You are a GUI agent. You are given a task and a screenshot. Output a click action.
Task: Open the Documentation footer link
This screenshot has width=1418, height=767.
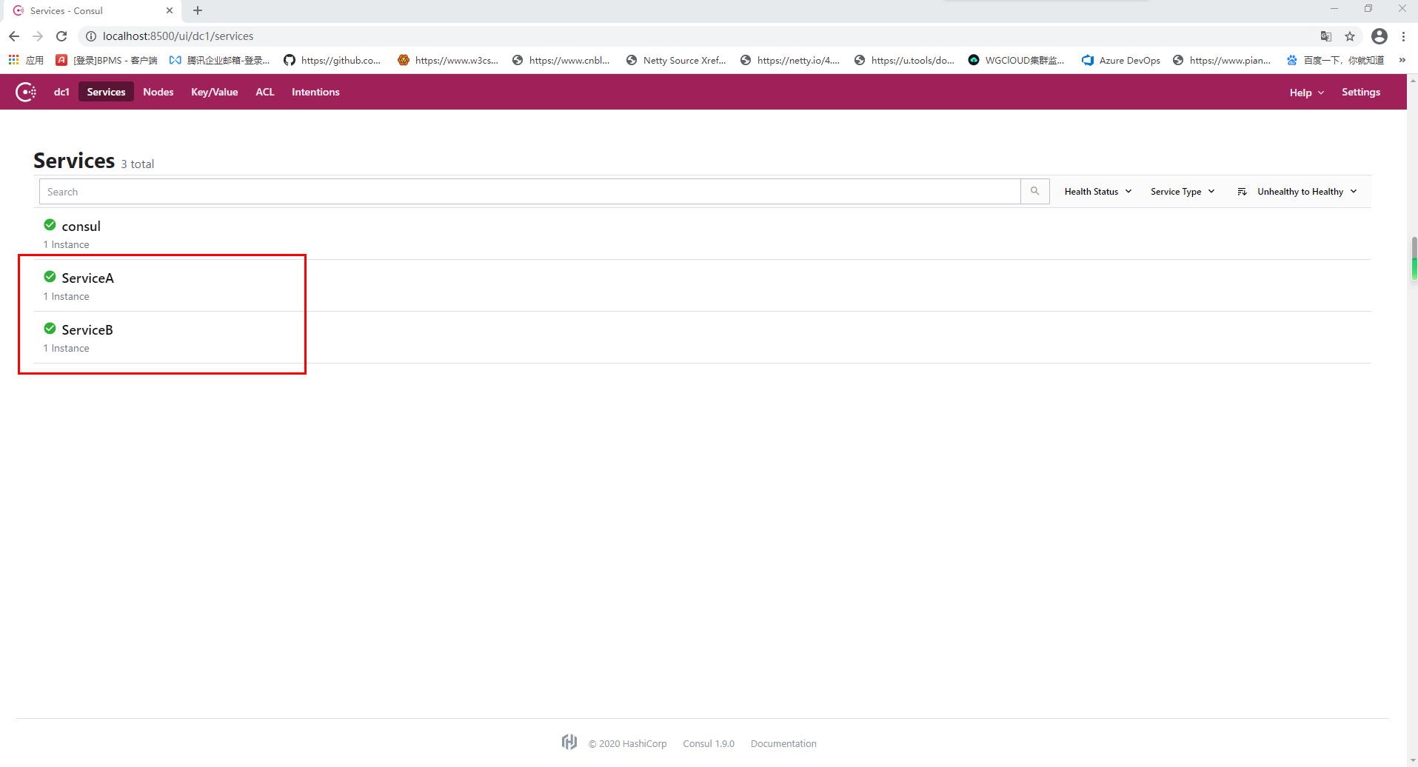783,743
